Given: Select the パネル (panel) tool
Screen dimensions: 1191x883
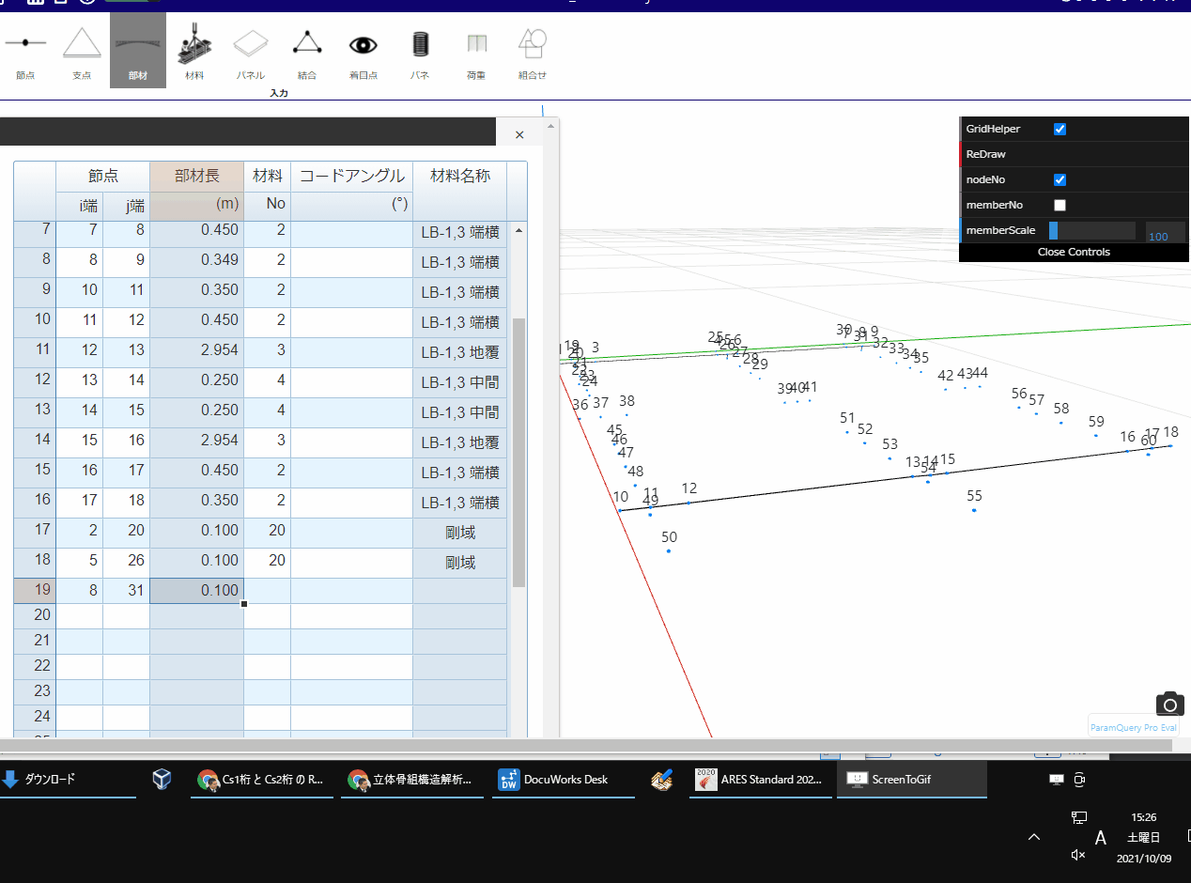Looking at the screenshot, I should [250, 52].
